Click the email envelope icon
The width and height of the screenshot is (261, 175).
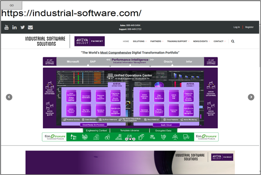[30, 27]
